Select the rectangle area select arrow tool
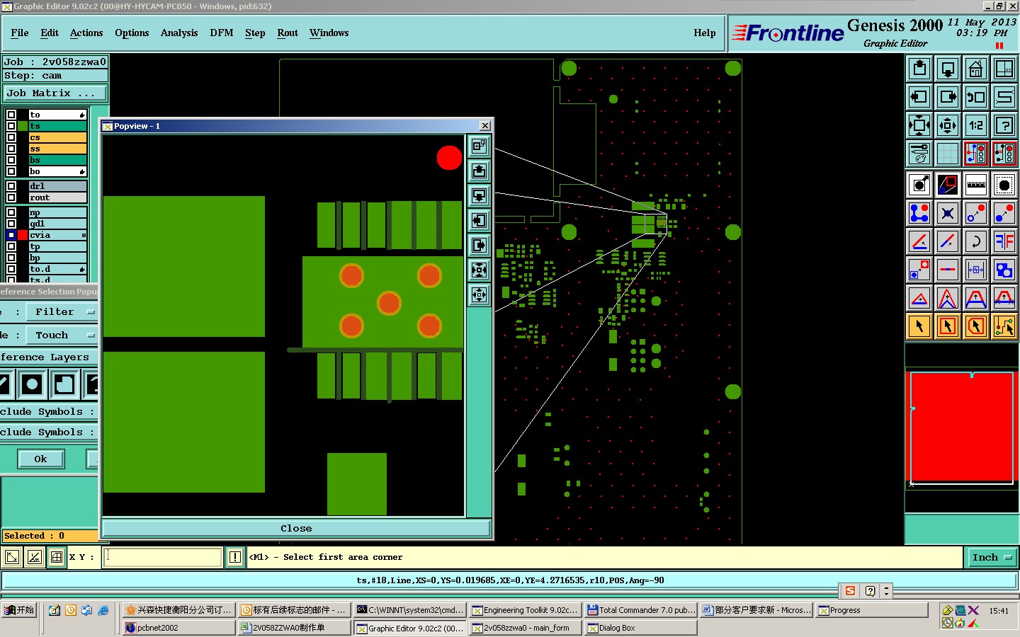Image resolution: width=1020 pixels, height=637 pixels. [948, 326]
